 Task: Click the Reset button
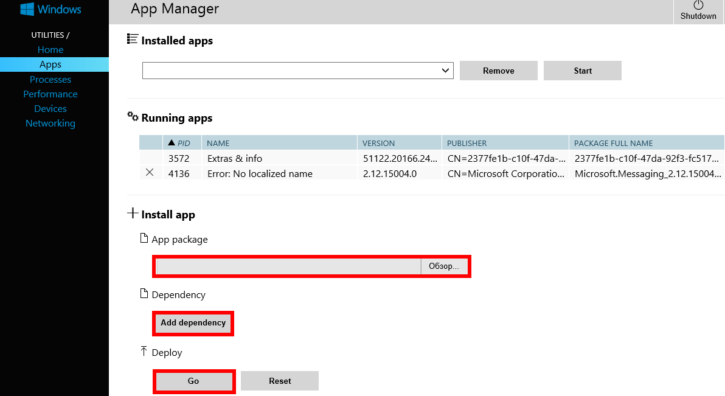[x=280, y=381]
